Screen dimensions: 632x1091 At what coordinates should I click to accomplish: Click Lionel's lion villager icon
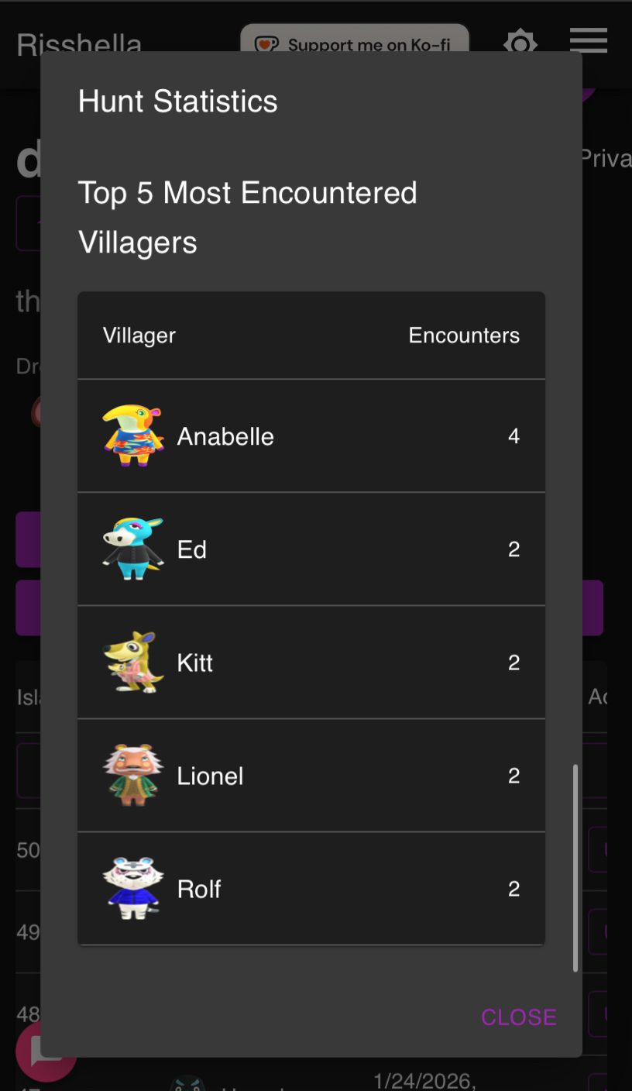pyautogui.click(x=133, y=775)
